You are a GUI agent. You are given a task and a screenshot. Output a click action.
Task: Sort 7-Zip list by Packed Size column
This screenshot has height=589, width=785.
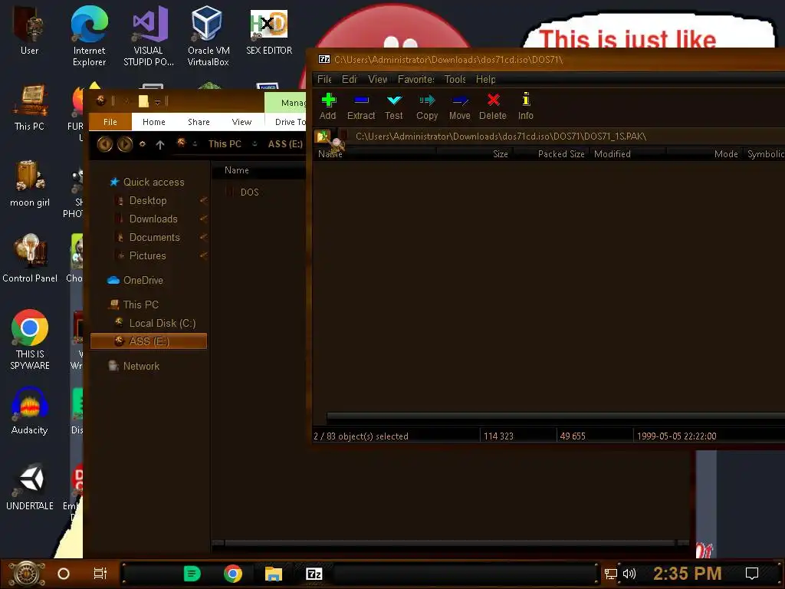[551, 153]
